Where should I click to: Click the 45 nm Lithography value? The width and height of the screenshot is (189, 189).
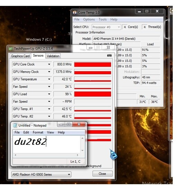click(x=151, y=77)
